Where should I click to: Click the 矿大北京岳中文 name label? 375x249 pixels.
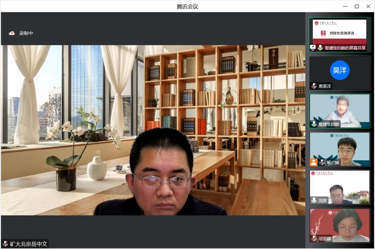click(29, 244)
